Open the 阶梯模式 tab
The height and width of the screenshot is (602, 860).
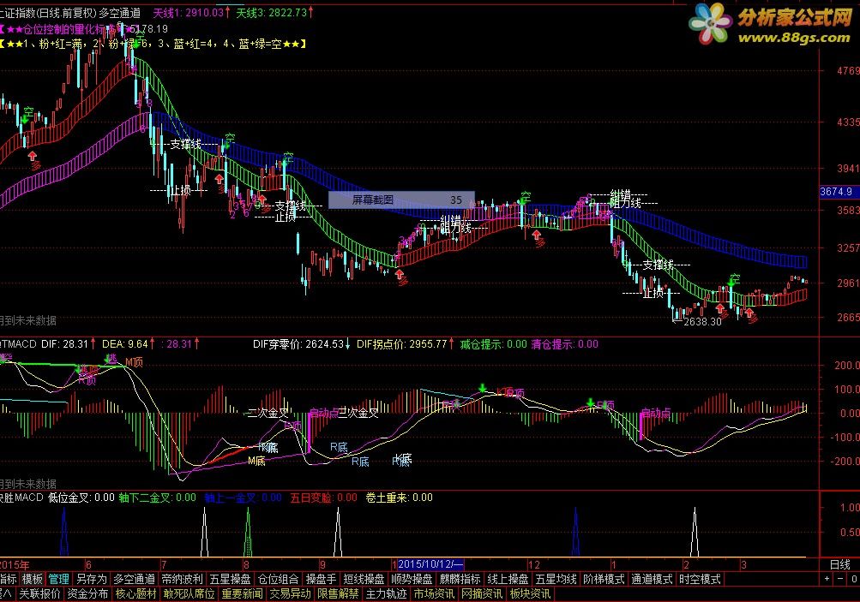point(604,579)
